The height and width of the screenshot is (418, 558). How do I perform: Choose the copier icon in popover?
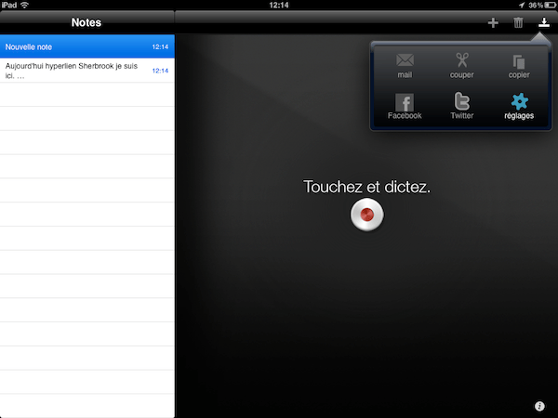pos(518,63)
